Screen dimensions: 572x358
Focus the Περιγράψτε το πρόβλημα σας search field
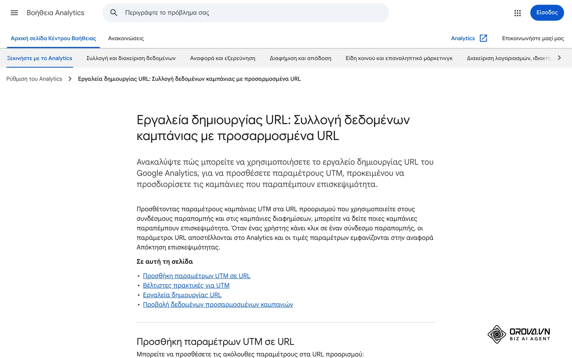click(246, 13)
